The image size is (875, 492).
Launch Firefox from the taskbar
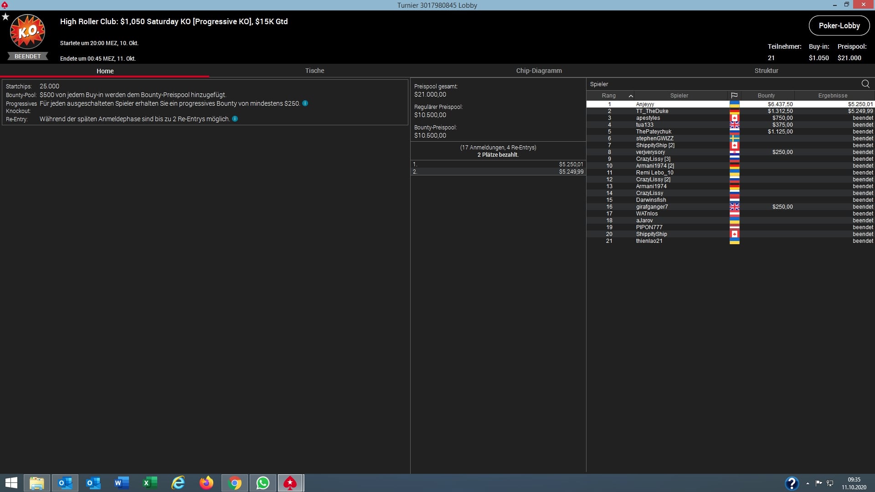click(x=206, y=483)
